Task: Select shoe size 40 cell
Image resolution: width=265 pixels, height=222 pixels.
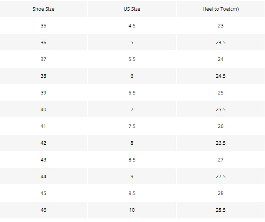Action: pyautogui.click(x=43, y=109)
